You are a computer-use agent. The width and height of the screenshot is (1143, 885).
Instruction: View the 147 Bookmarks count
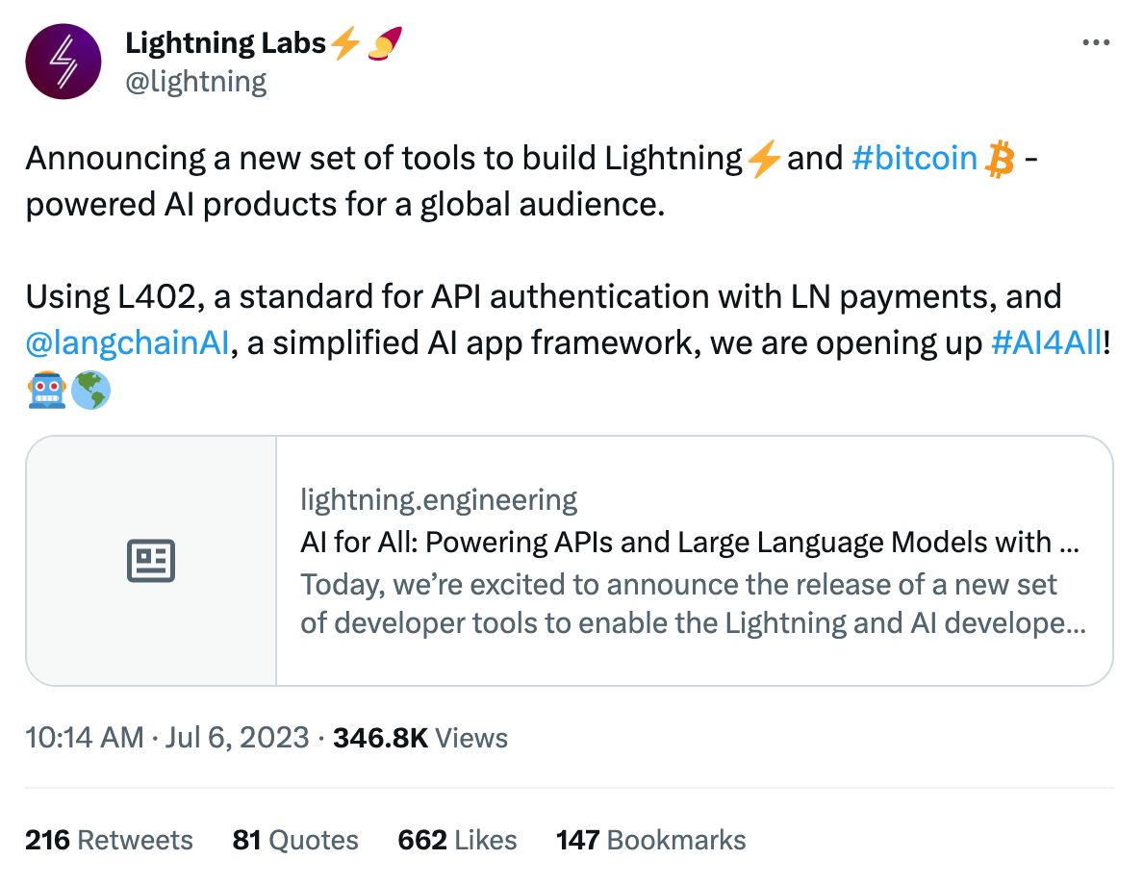[x=650, y=840]
